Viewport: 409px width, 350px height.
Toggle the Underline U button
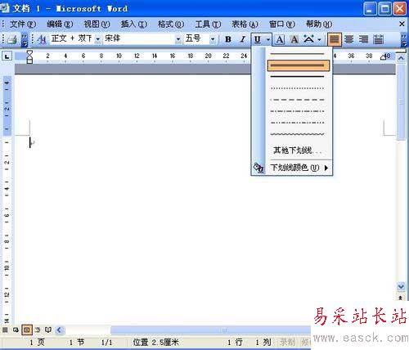(257, 40)
